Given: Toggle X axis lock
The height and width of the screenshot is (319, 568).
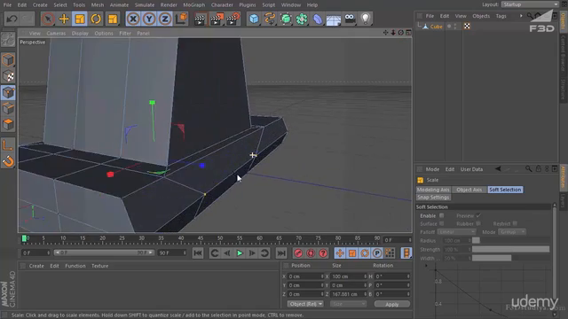Looking at the screenshot, I should point(133,19).
